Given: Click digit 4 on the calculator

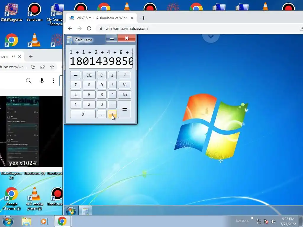Looking at the screenshot, I should pos(75,95).
